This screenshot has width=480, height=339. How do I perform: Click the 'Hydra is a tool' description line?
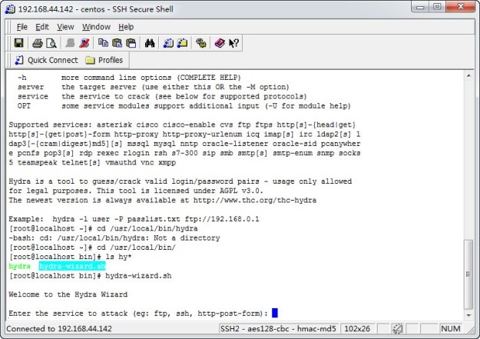point(180,181)
